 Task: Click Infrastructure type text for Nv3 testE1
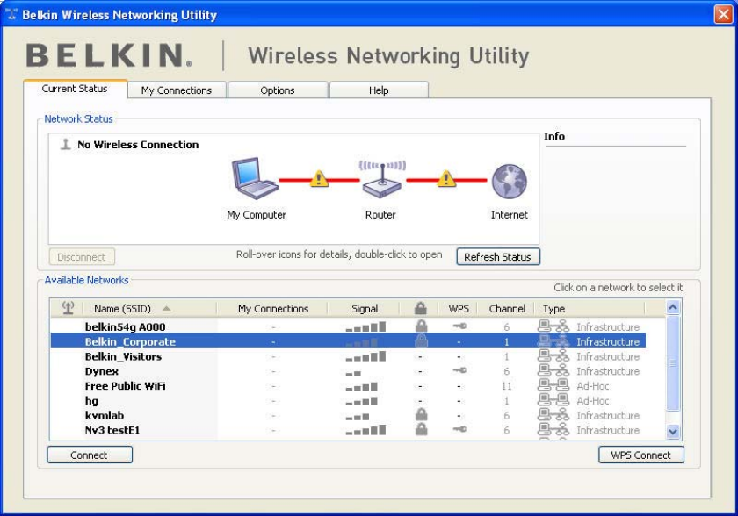point(608,430)
